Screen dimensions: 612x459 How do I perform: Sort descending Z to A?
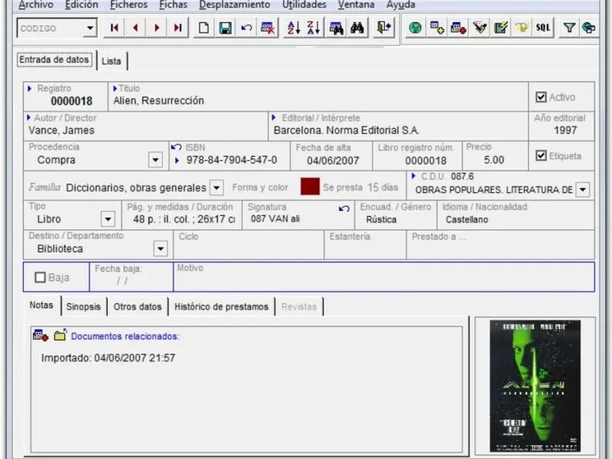pyautogui.click(x=314, y=28)
